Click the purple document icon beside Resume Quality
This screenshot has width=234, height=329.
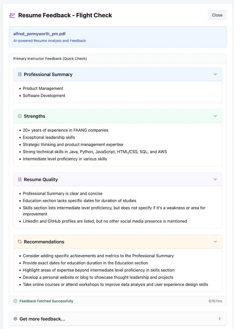coord(20,179)
